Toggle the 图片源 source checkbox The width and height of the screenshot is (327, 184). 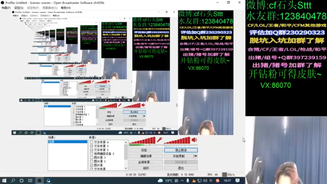tap(92, 165)
